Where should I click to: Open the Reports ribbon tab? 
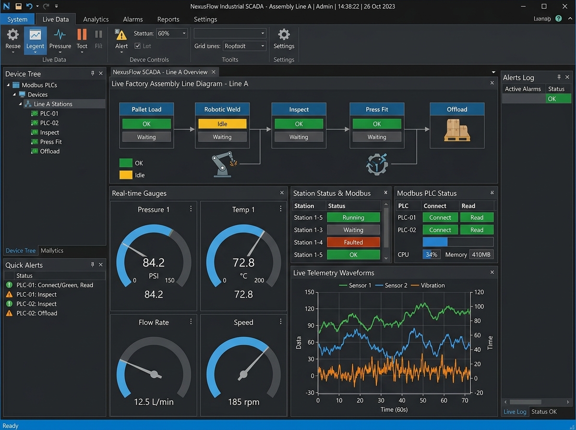click(x=168, y=19)
